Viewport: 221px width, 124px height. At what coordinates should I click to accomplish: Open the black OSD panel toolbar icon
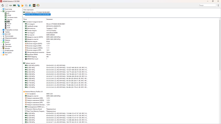[34, 5]
